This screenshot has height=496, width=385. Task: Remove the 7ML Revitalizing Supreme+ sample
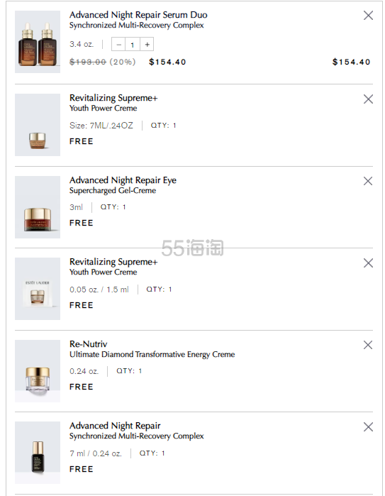(368, 99)
